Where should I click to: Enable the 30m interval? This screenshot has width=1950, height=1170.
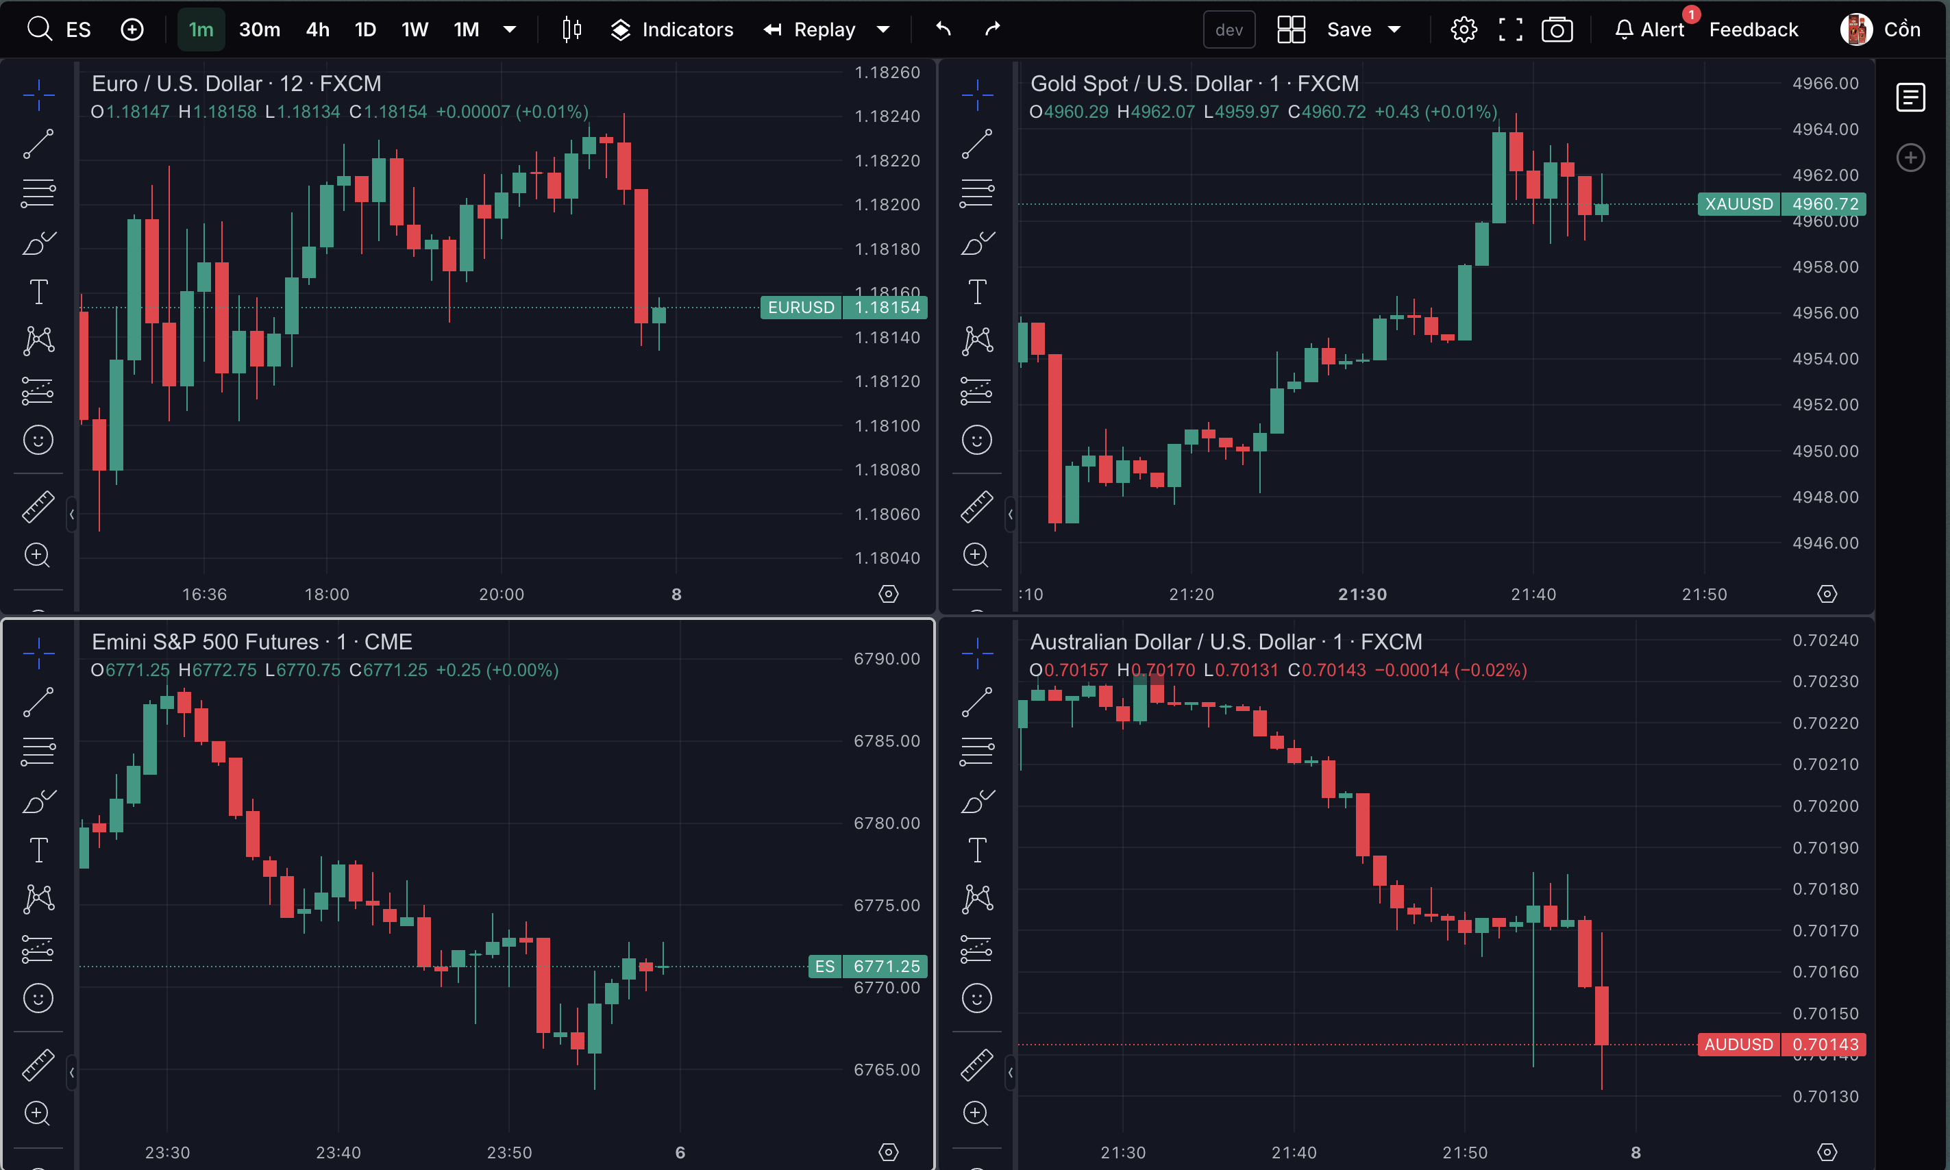pos(260,29)
